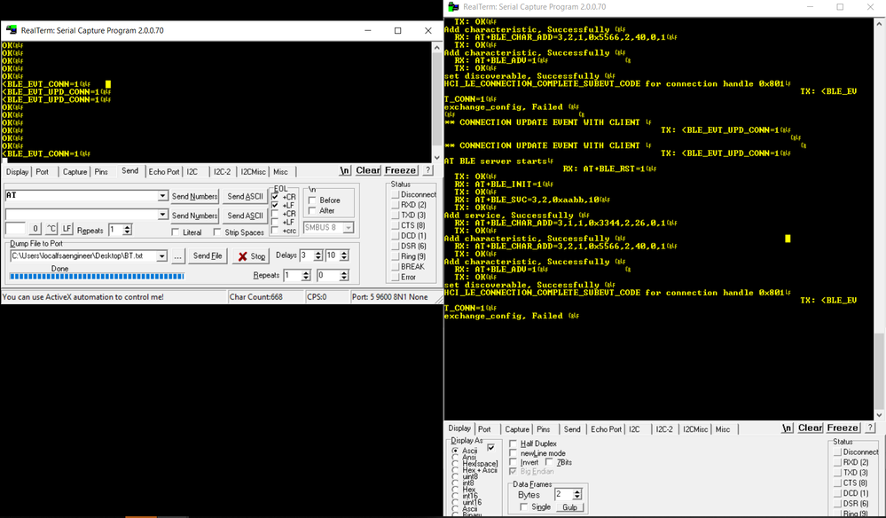
Task: Click the Delays stepper showing 10
Action: coord(344,255)
